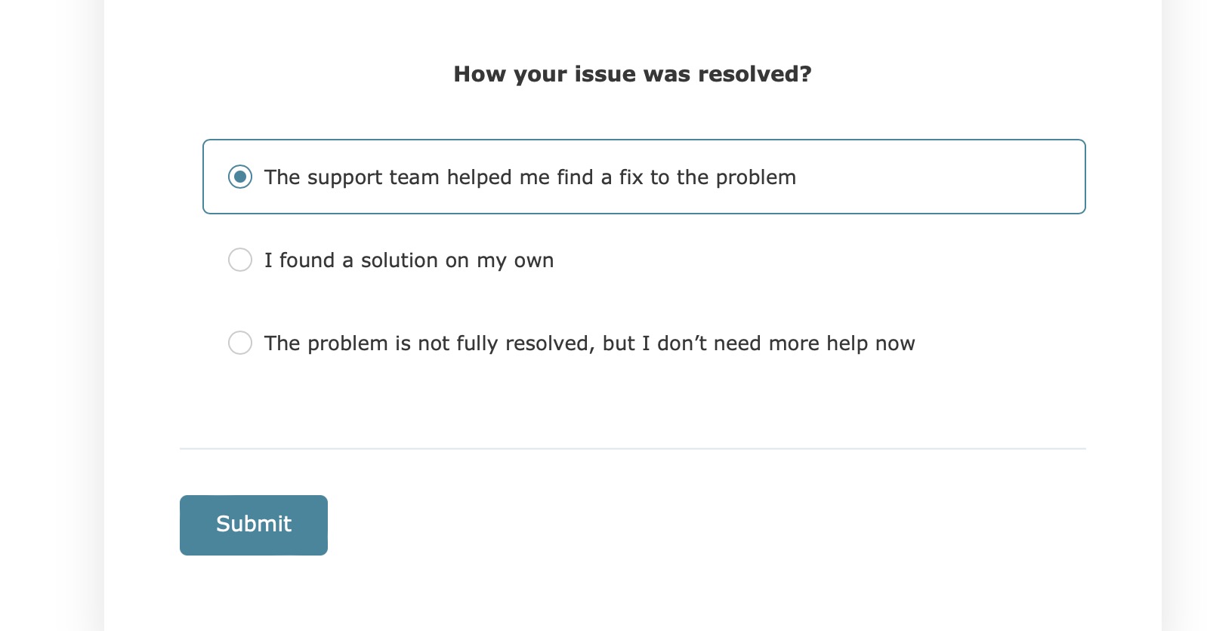
Task: Click the Submit button
Action: [254, 525]
